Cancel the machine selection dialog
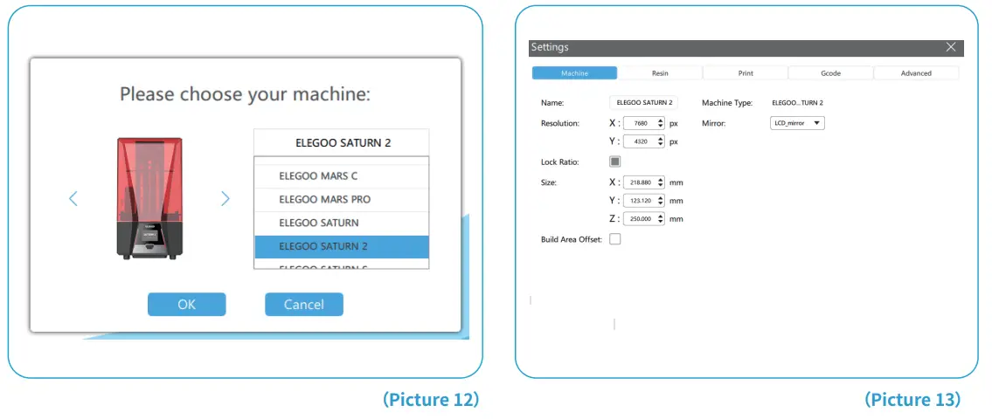Viewport: 992px width, 419px height. pyautogui.click(x=303, y=305)
